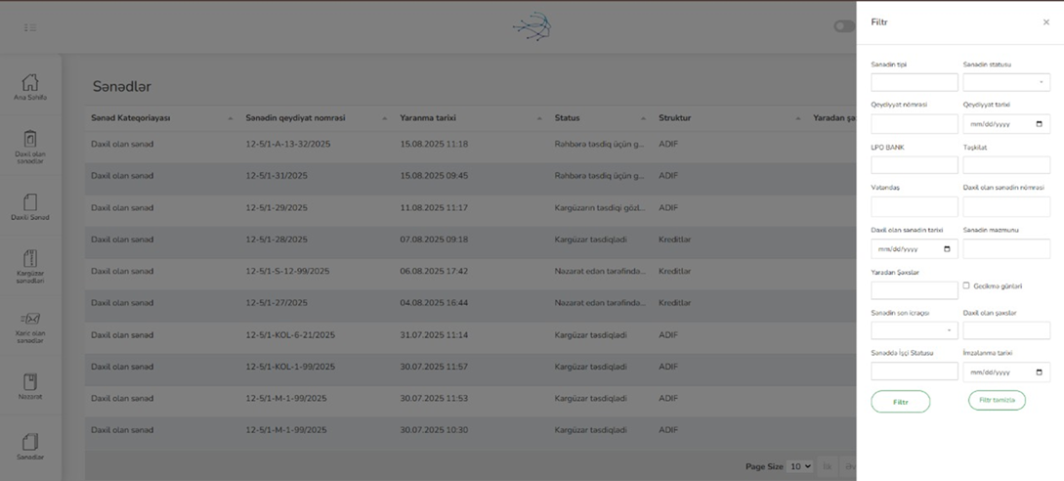Open the Page Size dropdown

point(799,466)
